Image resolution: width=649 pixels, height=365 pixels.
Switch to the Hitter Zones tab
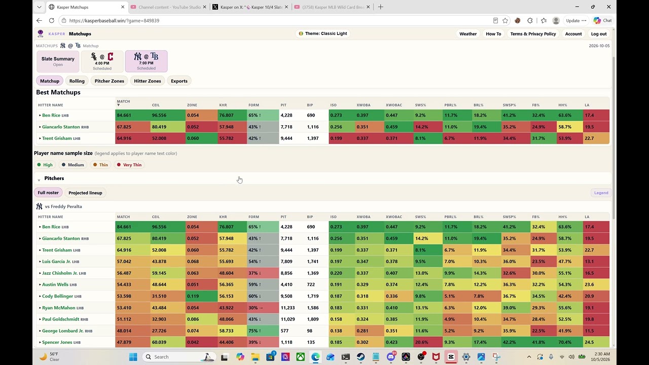(x=148, y=81)
